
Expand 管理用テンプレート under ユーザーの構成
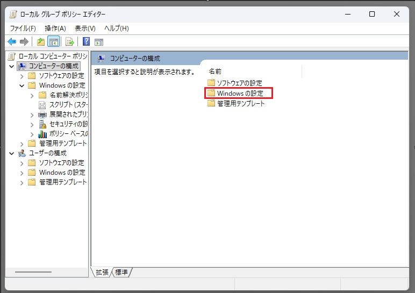22,182
